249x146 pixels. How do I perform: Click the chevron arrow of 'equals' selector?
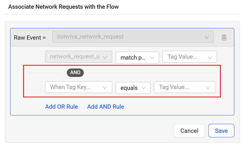(144, 88)
